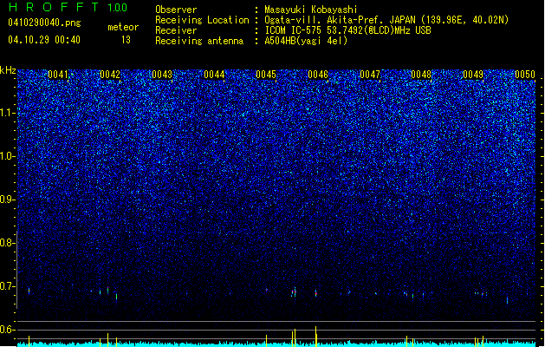Click the 'meteor' count label
This screenshot has height=347, width=545.
pos(123,27)
